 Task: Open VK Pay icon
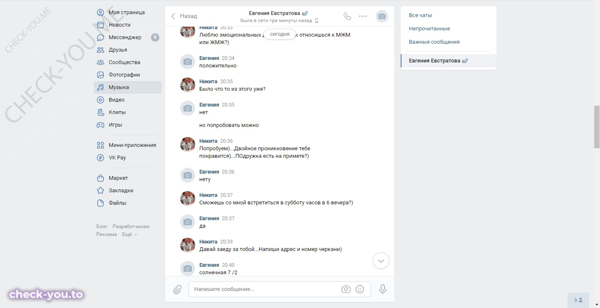100,158
